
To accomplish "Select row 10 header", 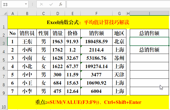I will point(4,102).
